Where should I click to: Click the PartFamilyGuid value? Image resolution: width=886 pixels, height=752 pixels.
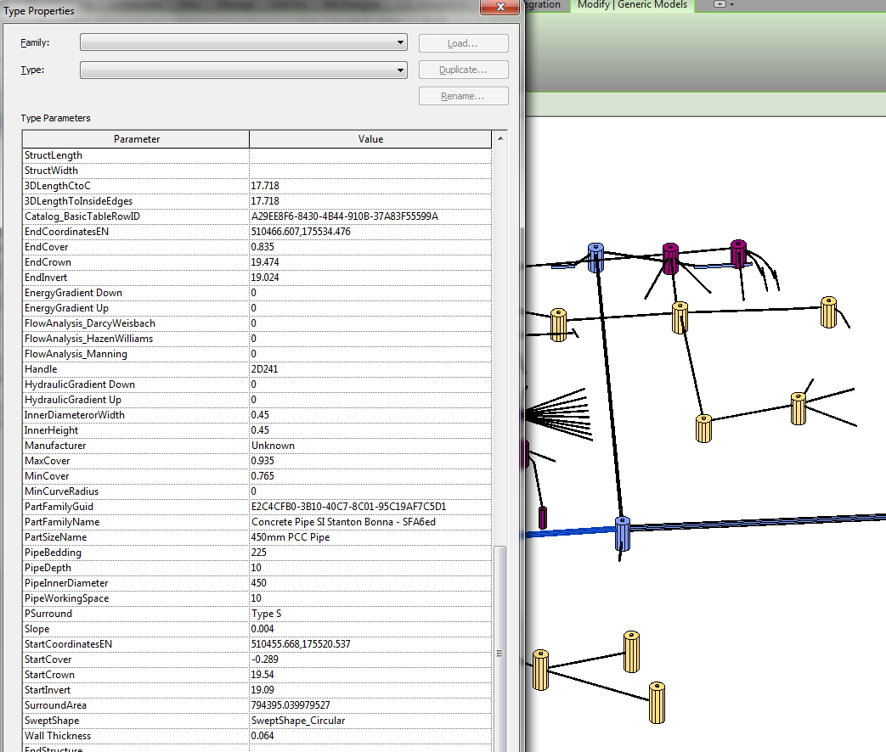tap(348, 506)
